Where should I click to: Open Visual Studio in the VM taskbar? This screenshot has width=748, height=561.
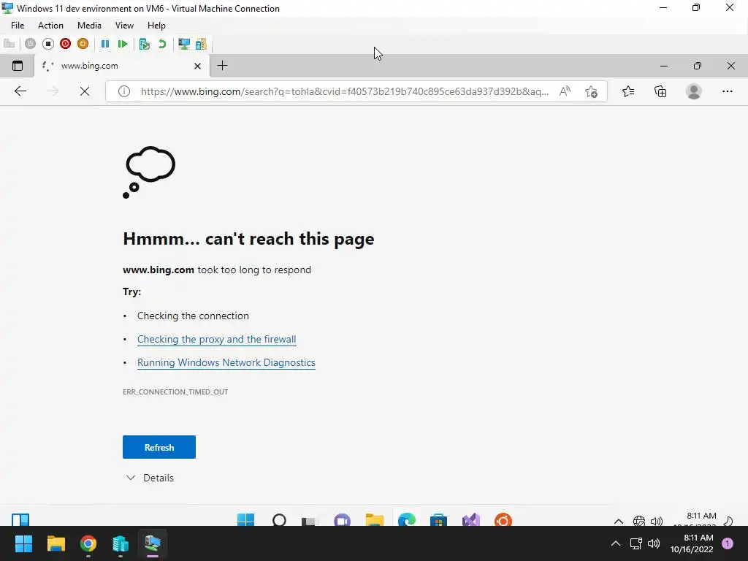(471, 519)
